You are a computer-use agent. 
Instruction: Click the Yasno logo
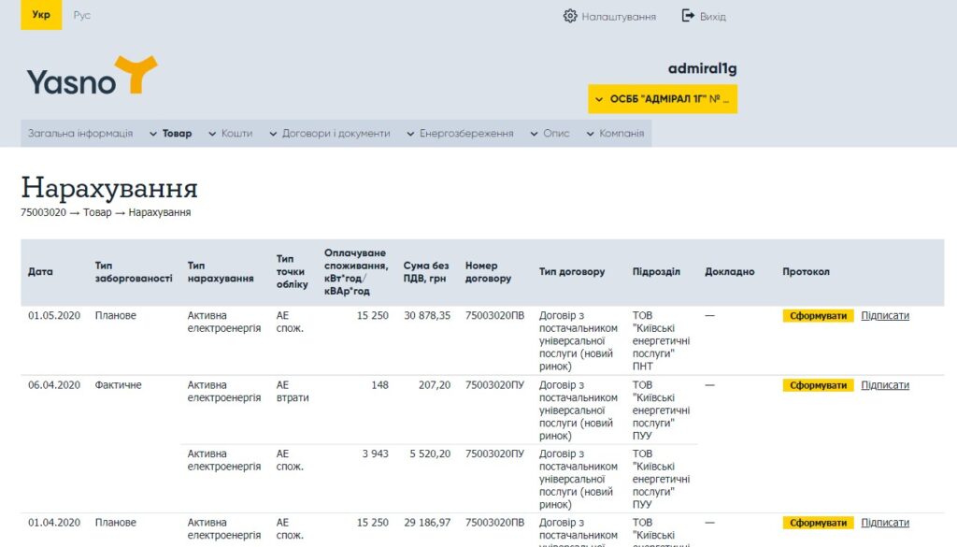(92, 76)
